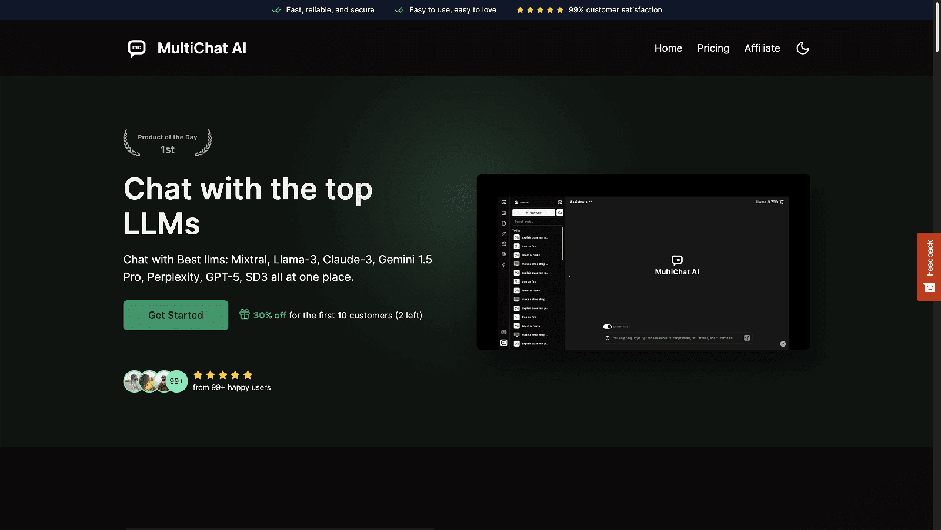Viewport: 941px width, 530px height.
Task: Click the gift icon beside 30% off
Action: [245, 314]
